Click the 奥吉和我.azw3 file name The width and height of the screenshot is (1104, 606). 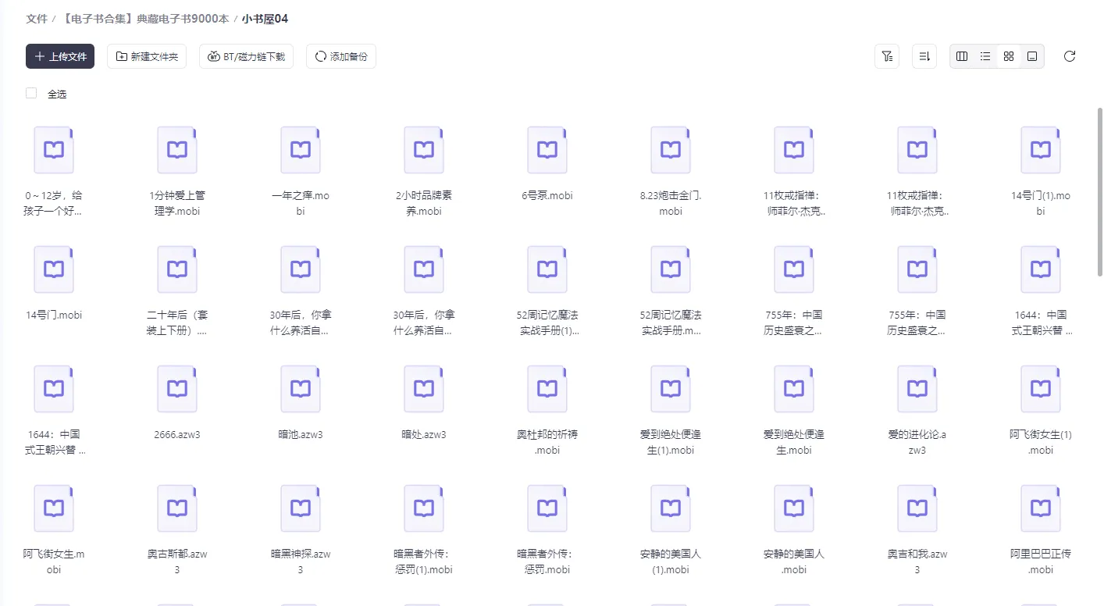coord(917,561)
